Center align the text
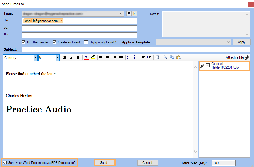254x167 pixels. tap(108, 57)
